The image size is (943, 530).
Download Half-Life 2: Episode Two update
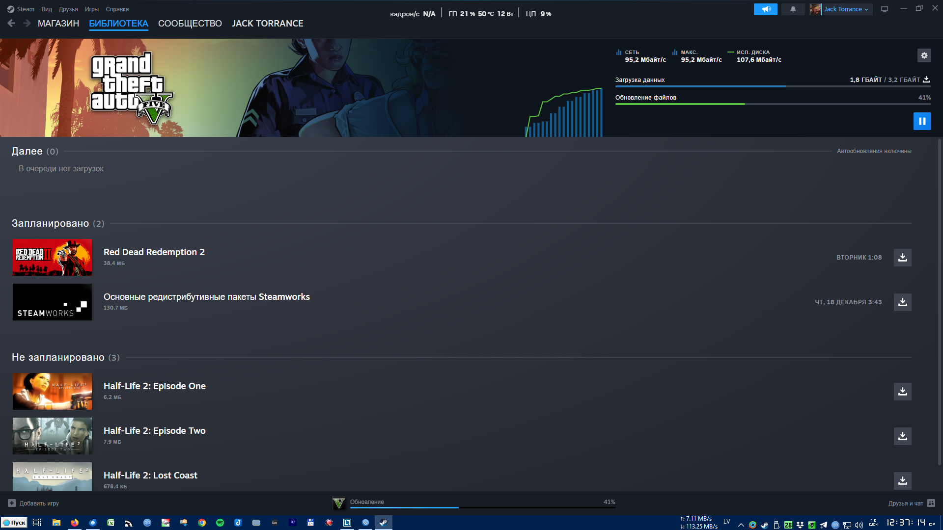click(902, 436)
